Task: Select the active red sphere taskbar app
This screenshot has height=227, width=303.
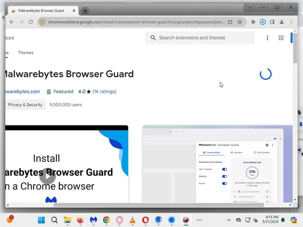Action: click(x=186, y=220)
